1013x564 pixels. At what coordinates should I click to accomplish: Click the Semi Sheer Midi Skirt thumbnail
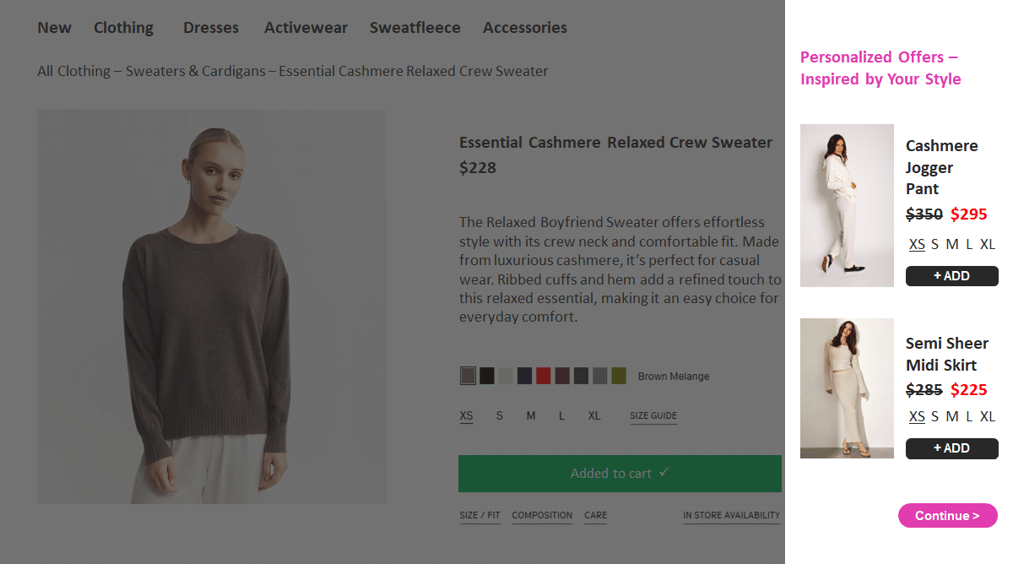pos(846,388)
